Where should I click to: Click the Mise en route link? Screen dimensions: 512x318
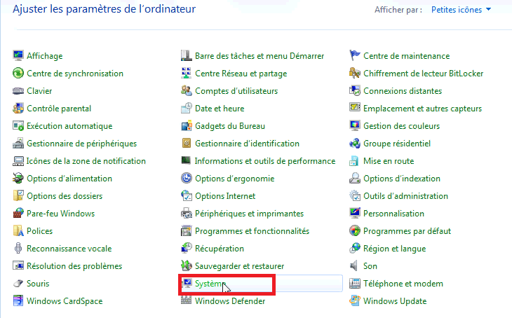[389, 161]
